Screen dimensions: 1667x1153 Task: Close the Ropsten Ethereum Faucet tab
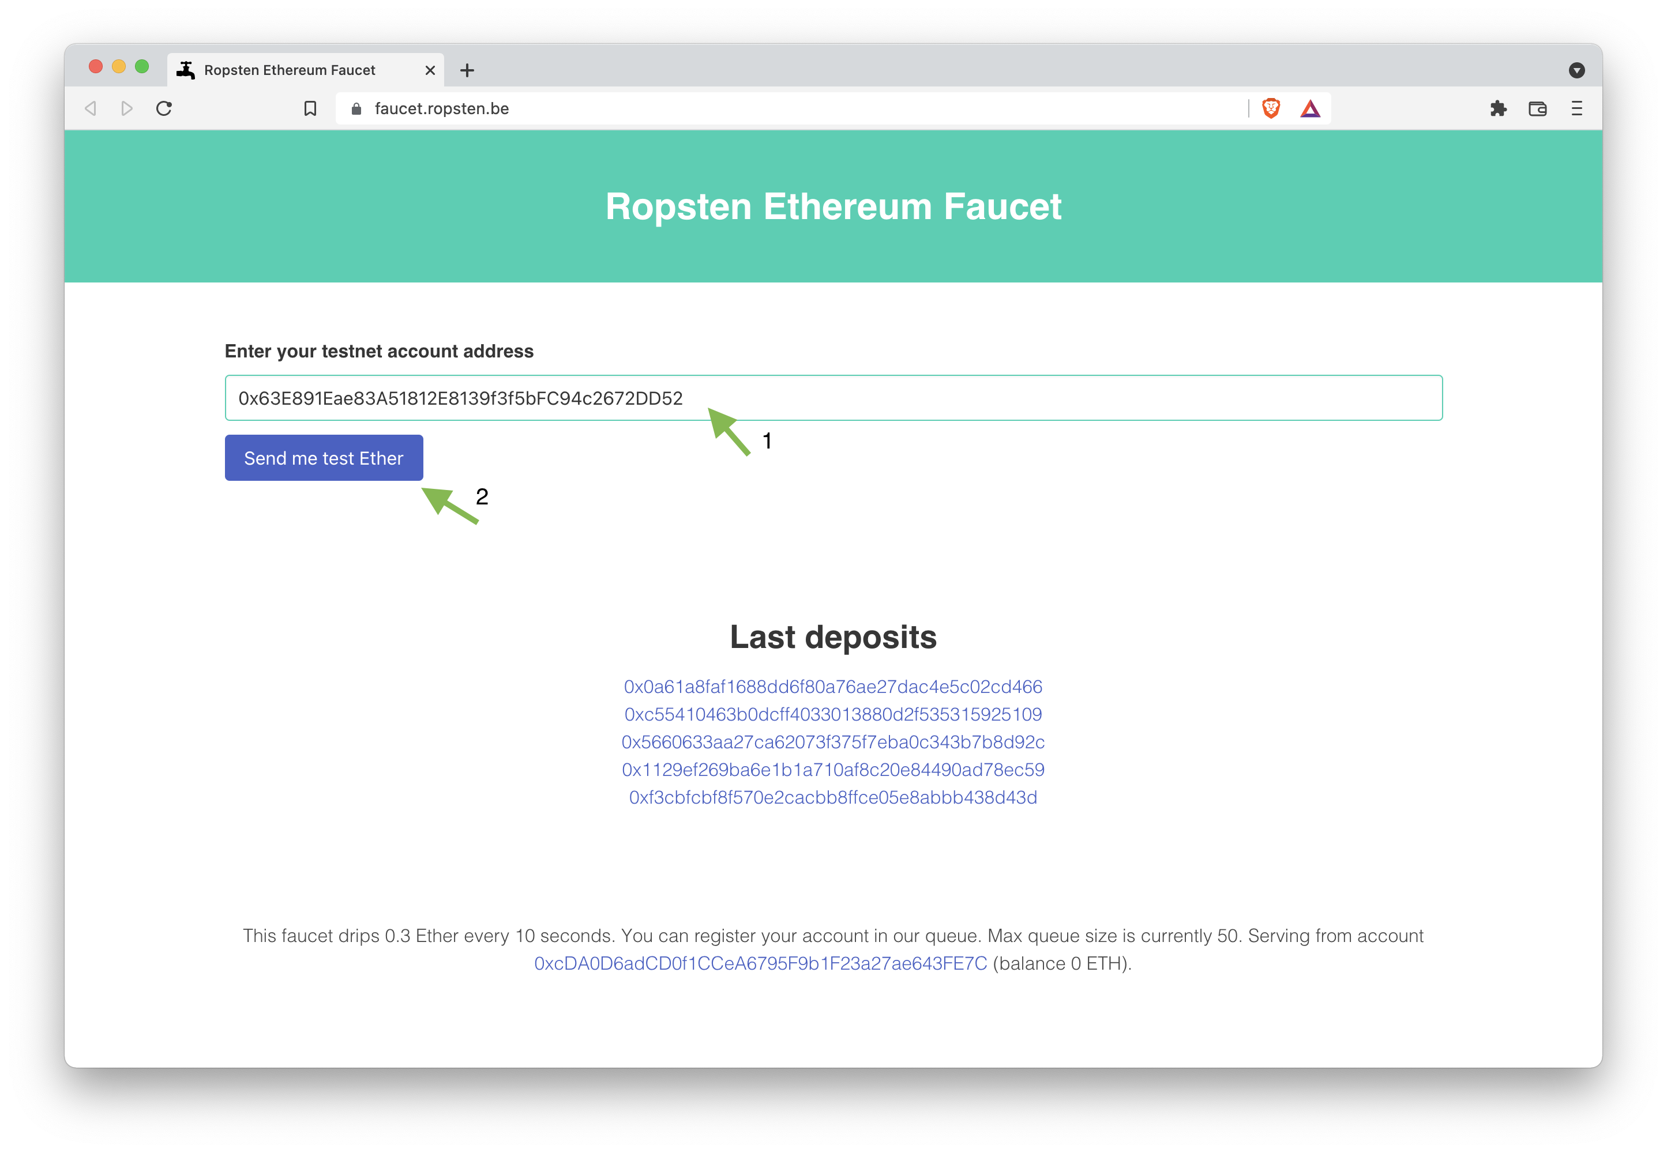pyautogui.click(x=430, y=69)
